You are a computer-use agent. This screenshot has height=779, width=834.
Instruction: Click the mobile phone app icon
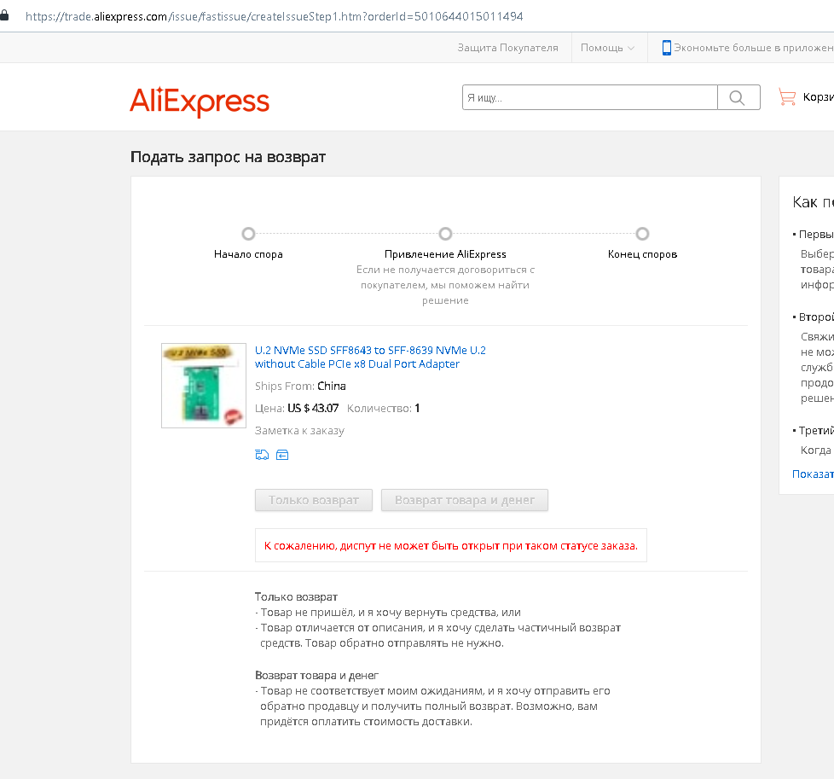click(667, 48)
